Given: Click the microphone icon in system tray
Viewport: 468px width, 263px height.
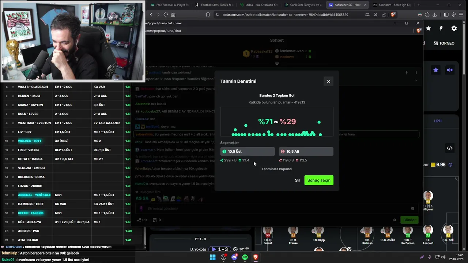Looking at the screenshot, I should 430,257.
